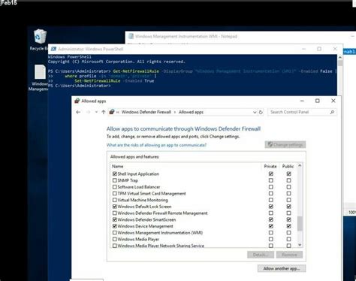
Task: Click the firewall icon in the address bar
Action: (x=112, y=112)
